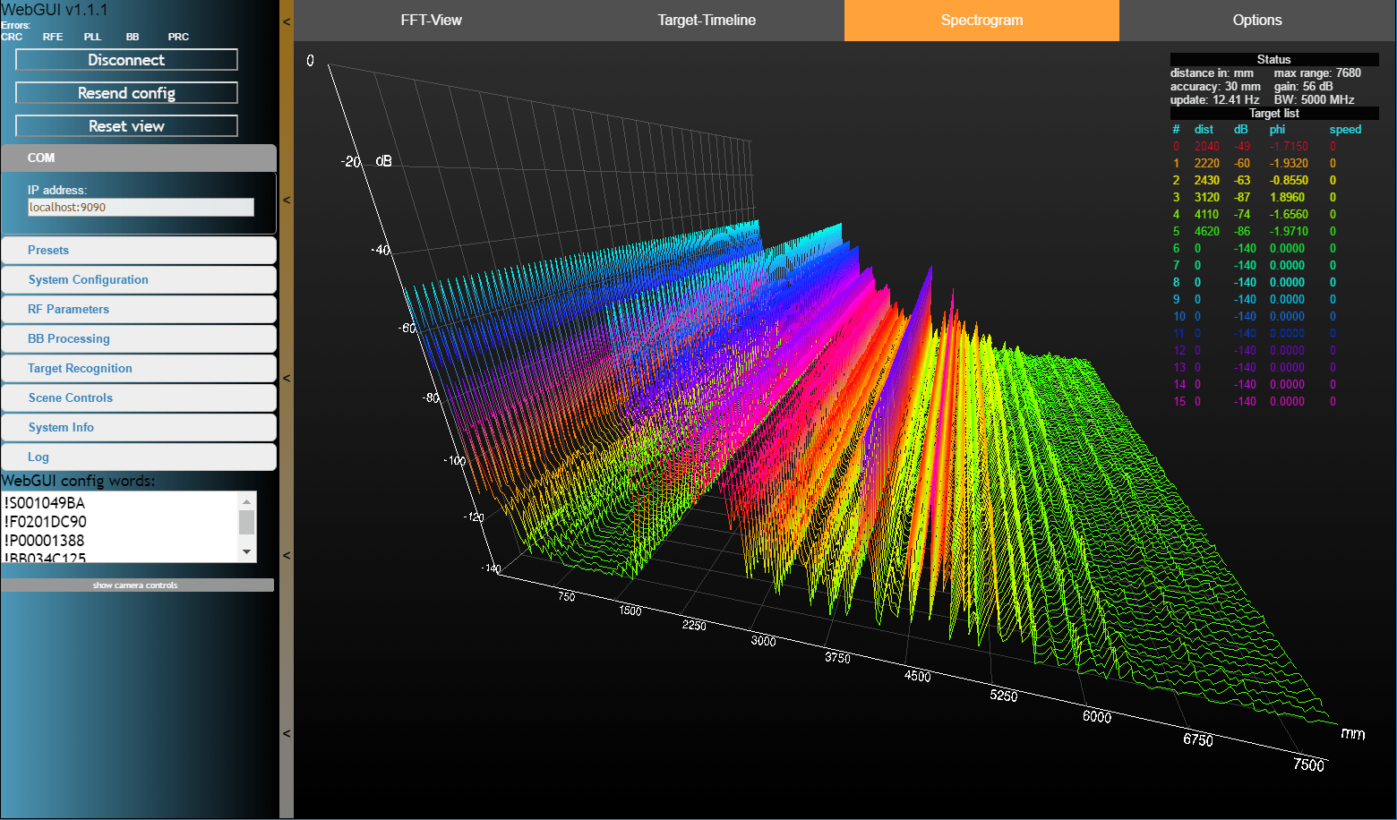Expand the Presets section

pyautogui.click(x=139, y=250)
